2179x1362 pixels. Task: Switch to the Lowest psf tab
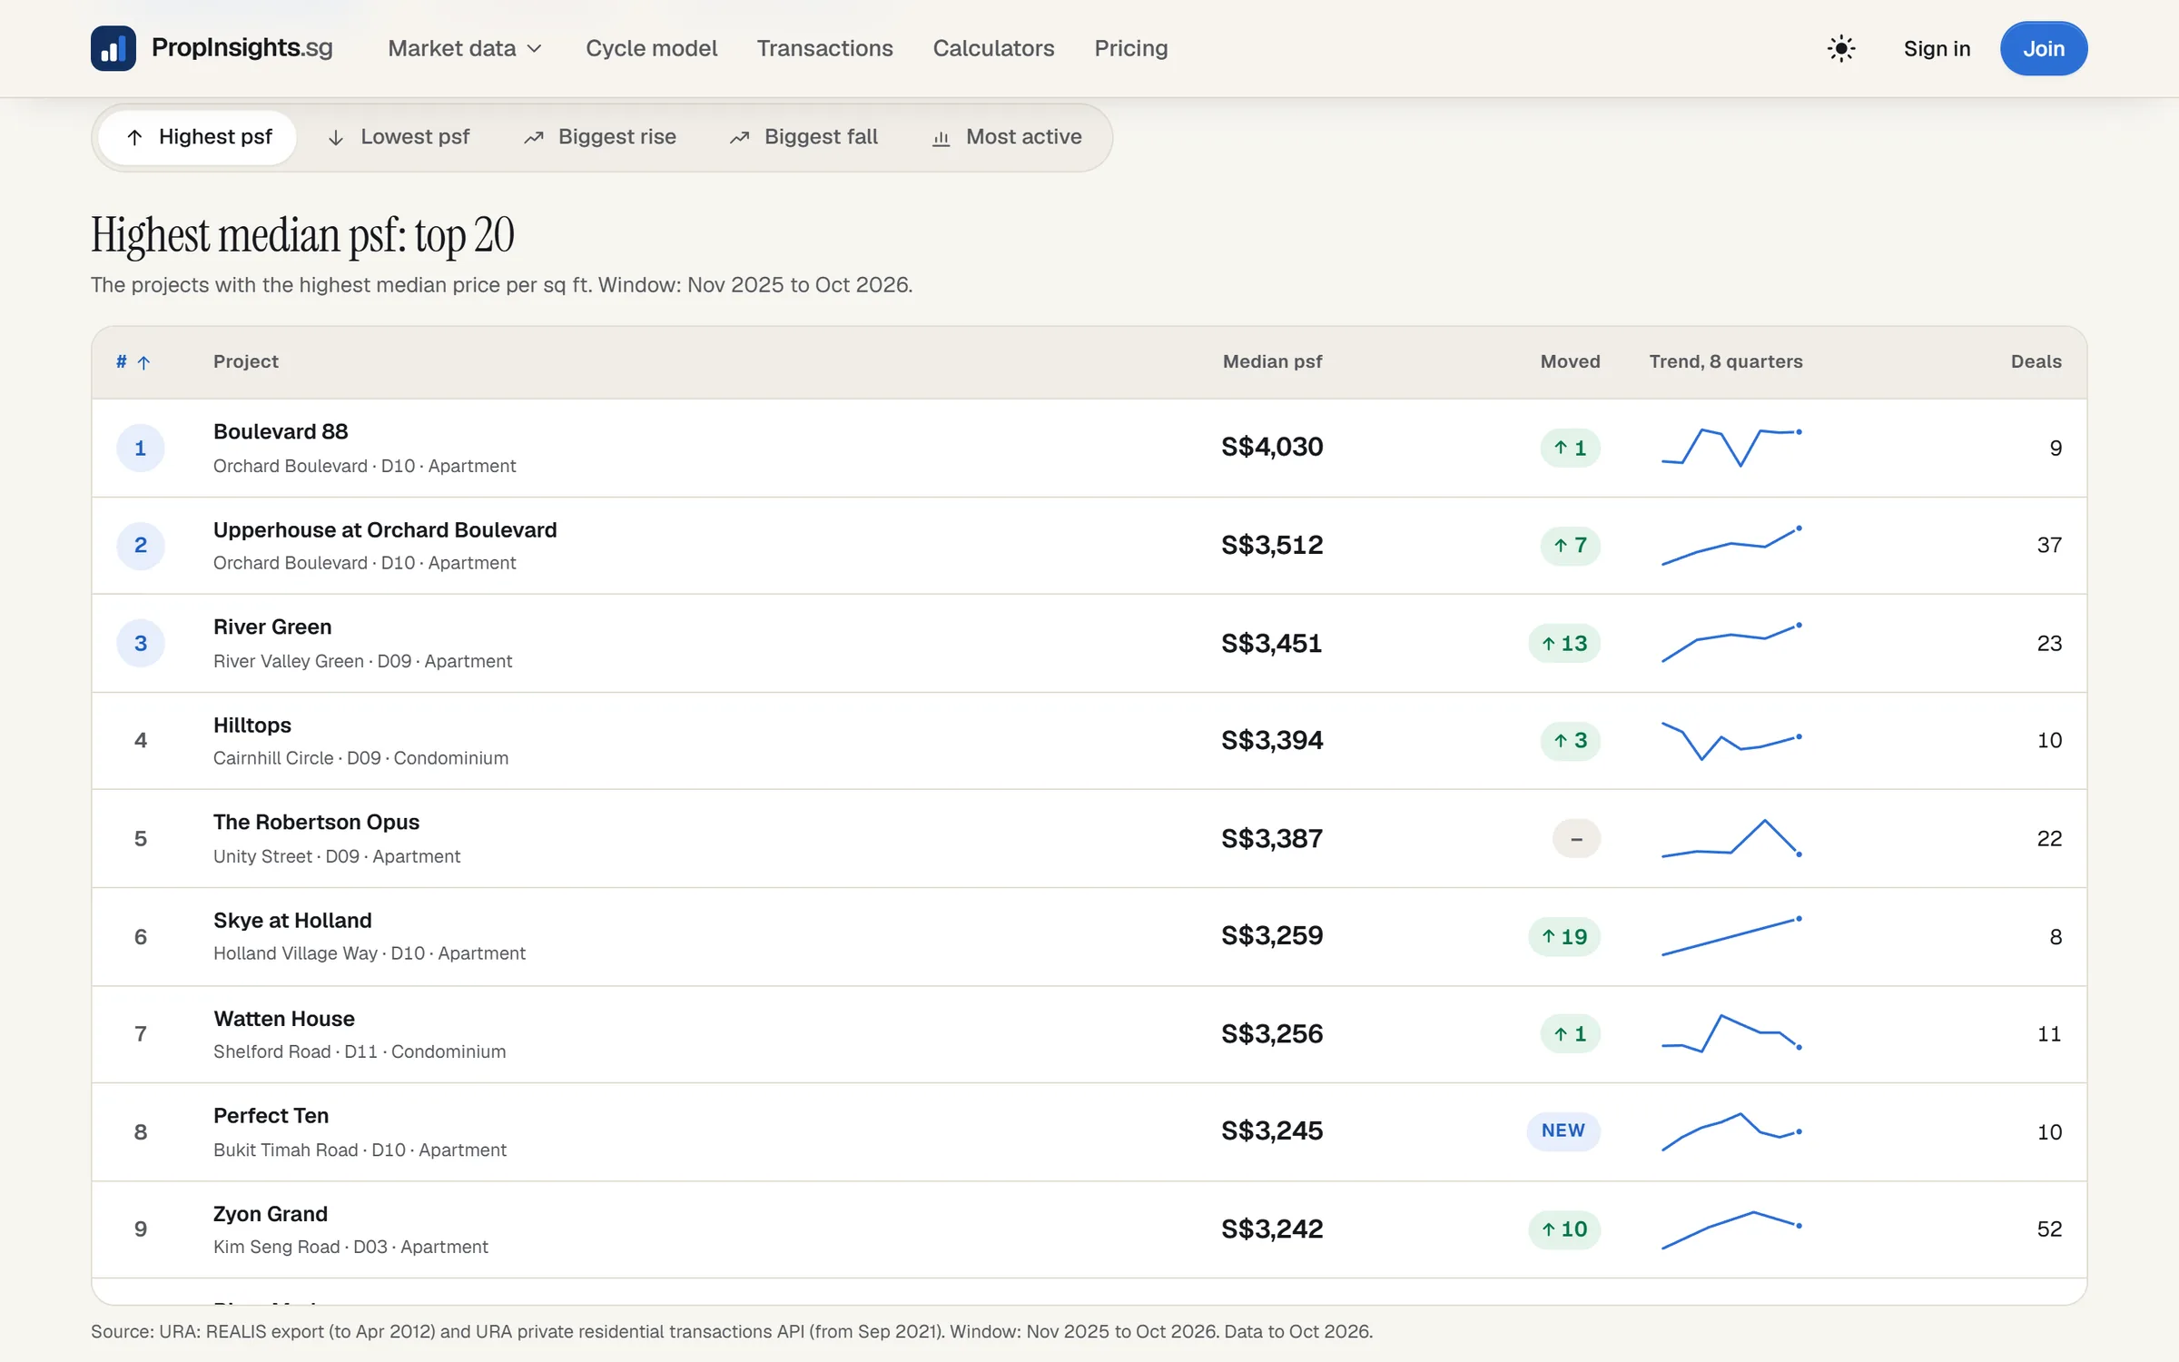pyautogui.click(x=398, y=137)
